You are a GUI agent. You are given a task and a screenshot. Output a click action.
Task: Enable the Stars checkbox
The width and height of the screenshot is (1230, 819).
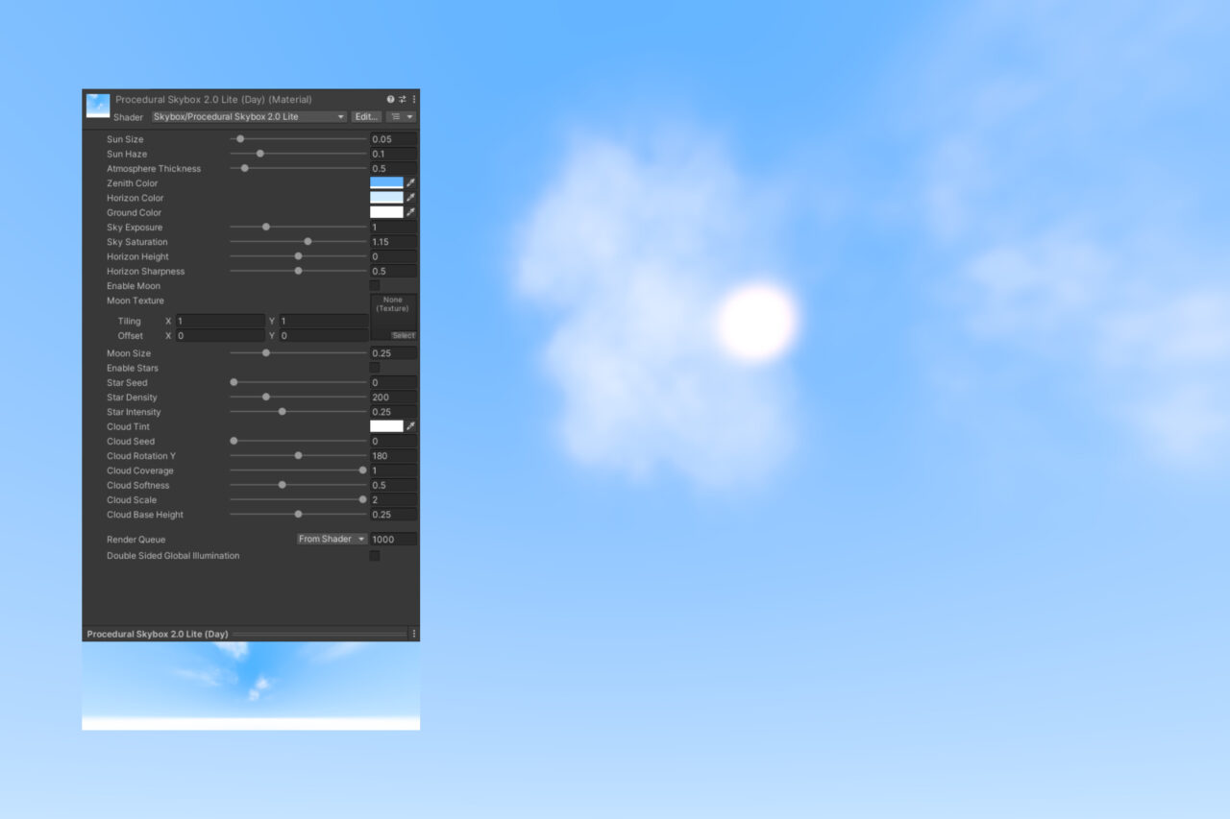(x=374, y=368)
